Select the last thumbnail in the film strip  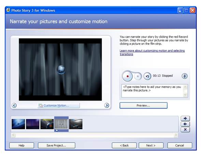(76, 124)
